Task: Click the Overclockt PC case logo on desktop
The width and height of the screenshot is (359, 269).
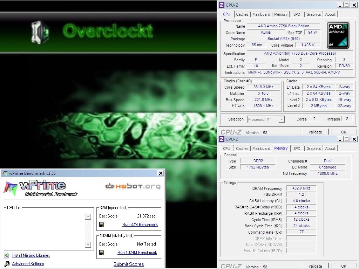Action: (41, 32)
